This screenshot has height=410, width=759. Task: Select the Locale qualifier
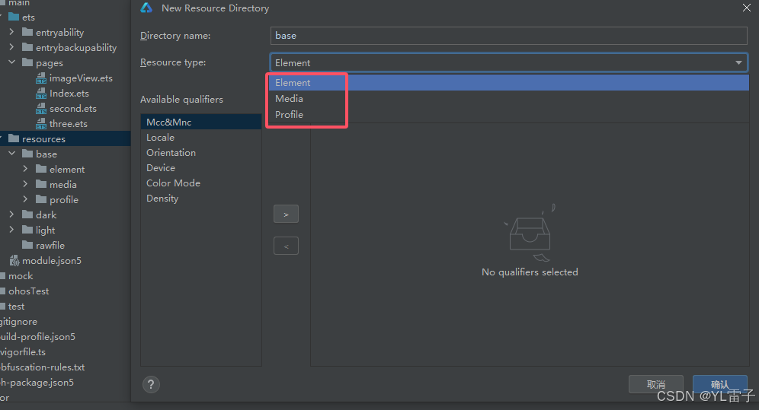[201, 138]
